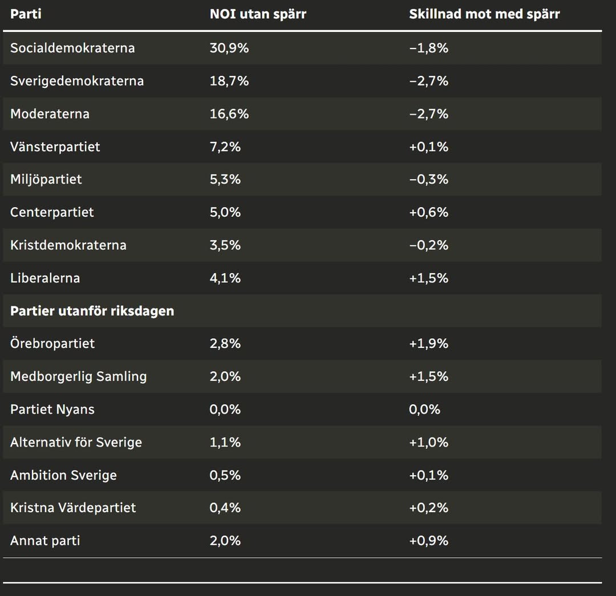Image resolution: width=616 pixels, height=596 pixels.
Task: Click the Parti column header
Action: (26, 14)
